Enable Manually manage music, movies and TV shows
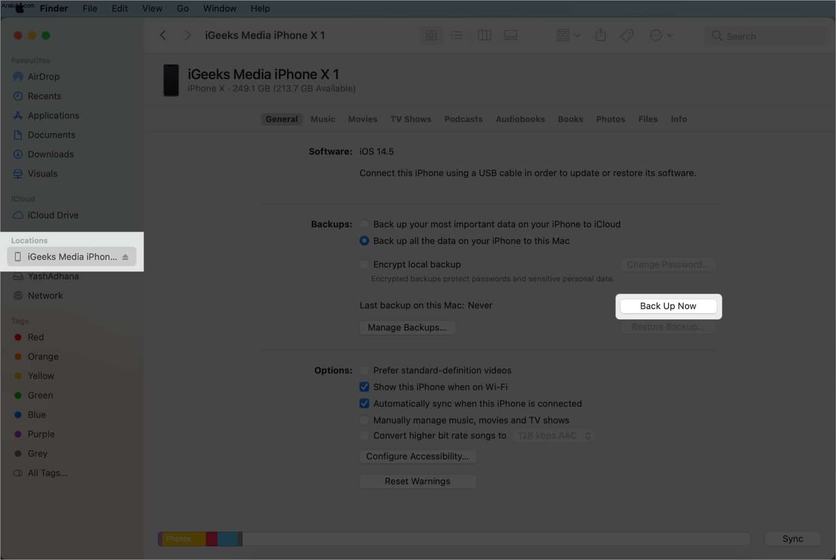Image resolution: width=836 pixels, height=560 pixels. 364,420
